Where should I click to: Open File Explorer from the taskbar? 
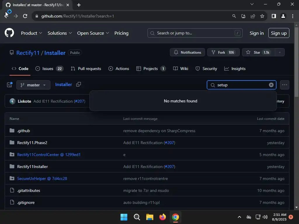[150, 217]
